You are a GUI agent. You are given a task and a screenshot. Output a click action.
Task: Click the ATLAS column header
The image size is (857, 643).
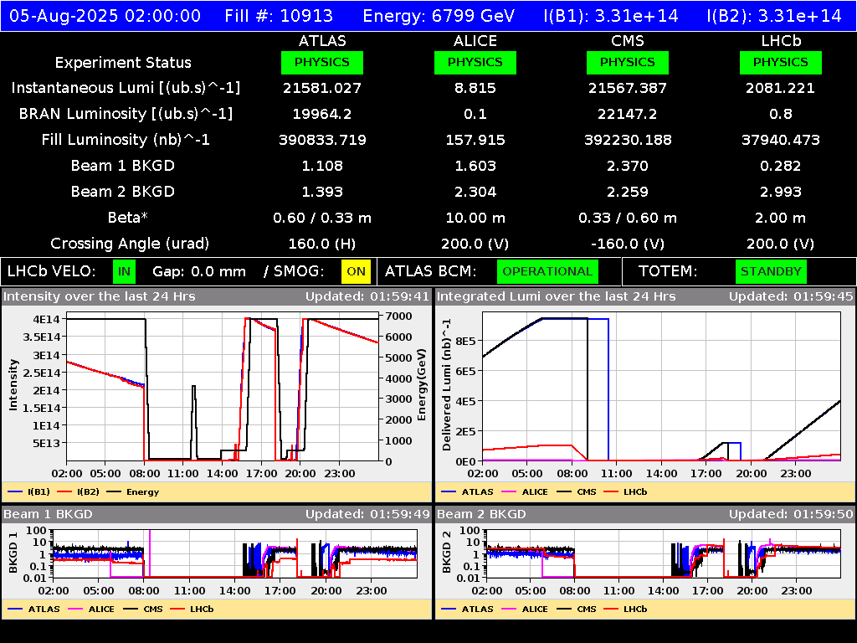[322, 41]
